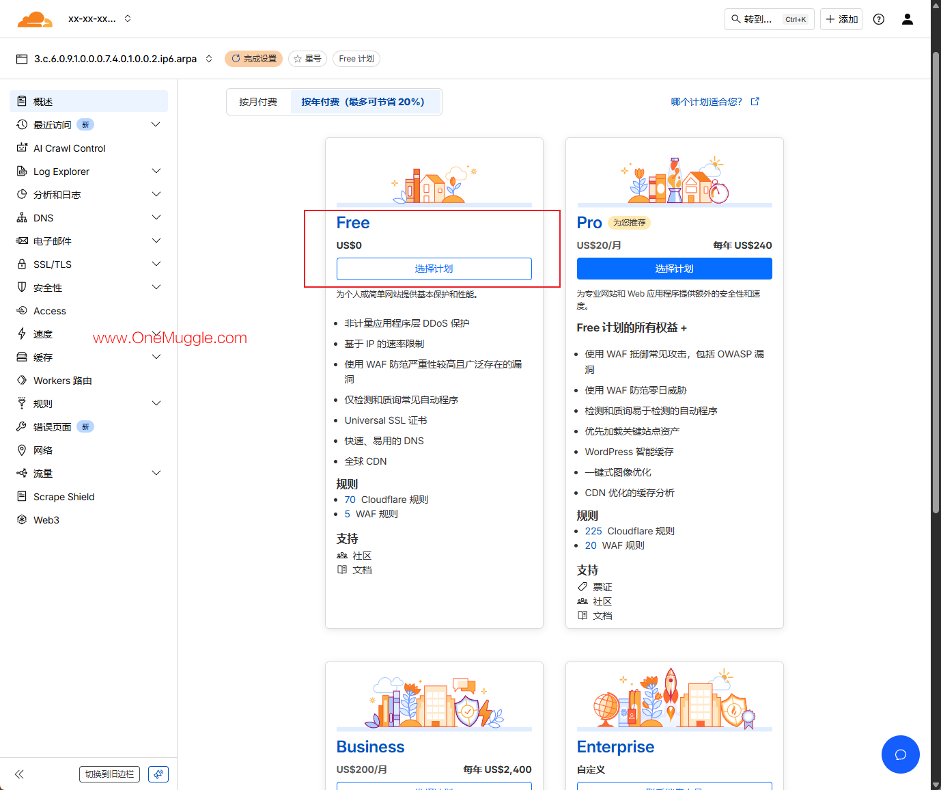
Task: Click the 最近访问 clock icon
Action: point(22,124)
